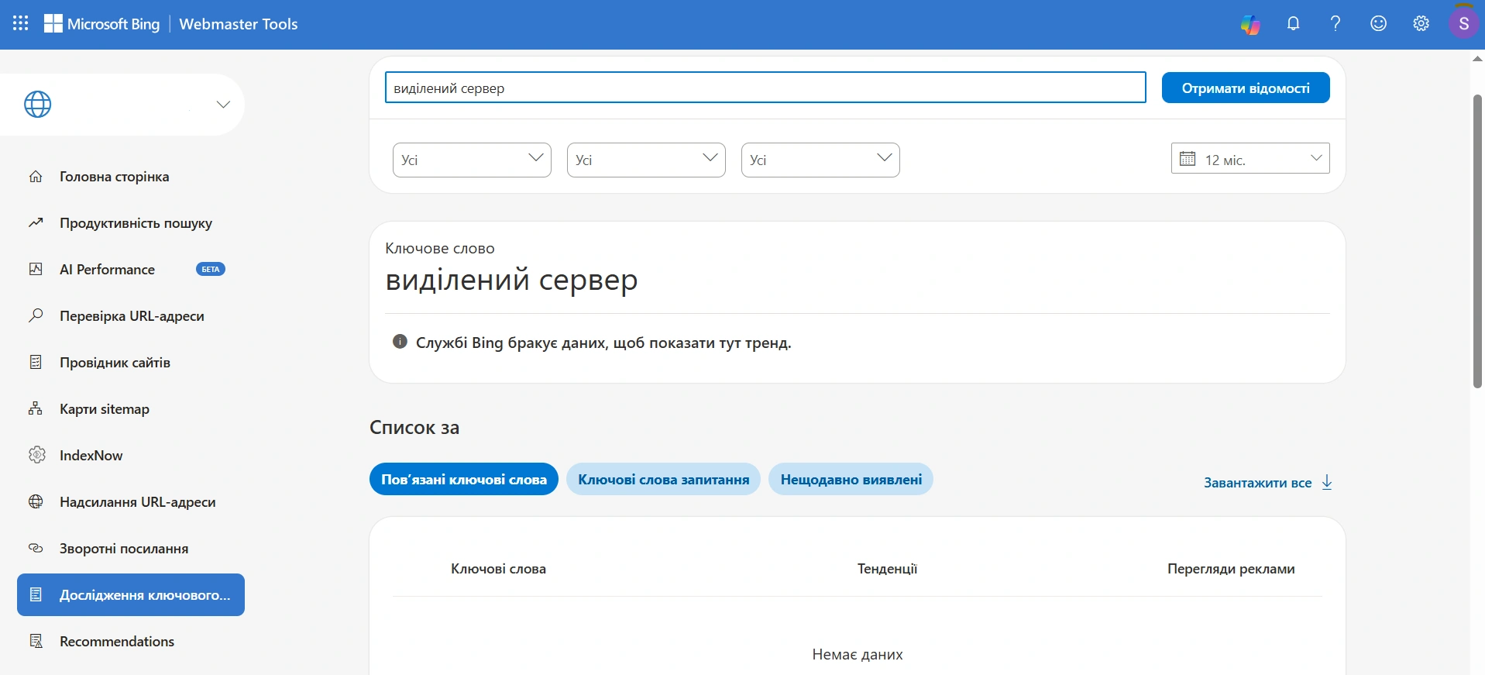This screenshot has height=675, width=1485.
Task: Click Перегляди реклами column header
Action: tap(1231, 569)
